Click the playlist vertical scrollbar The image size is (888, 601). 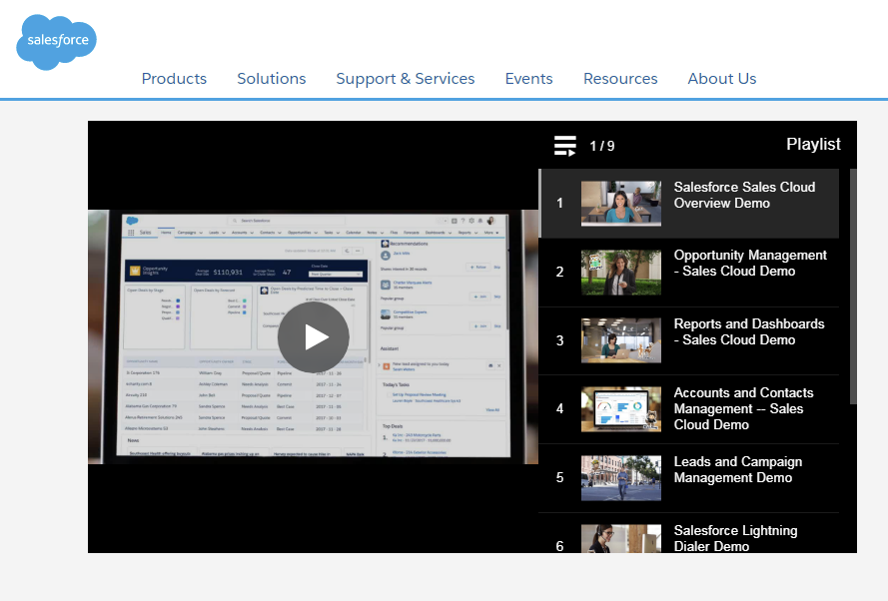[x=853, y=287]
